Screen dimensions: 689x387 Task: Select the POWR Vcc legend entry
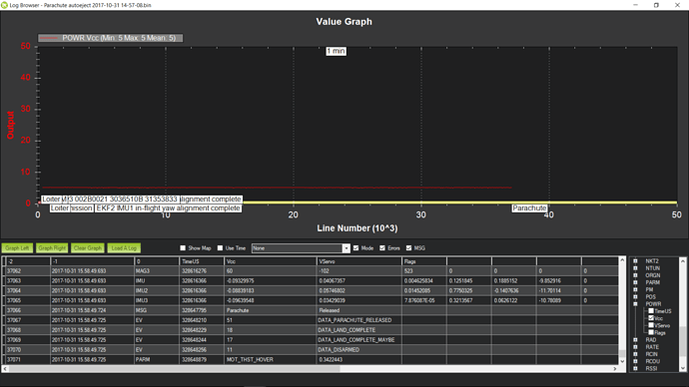[110, 38]
